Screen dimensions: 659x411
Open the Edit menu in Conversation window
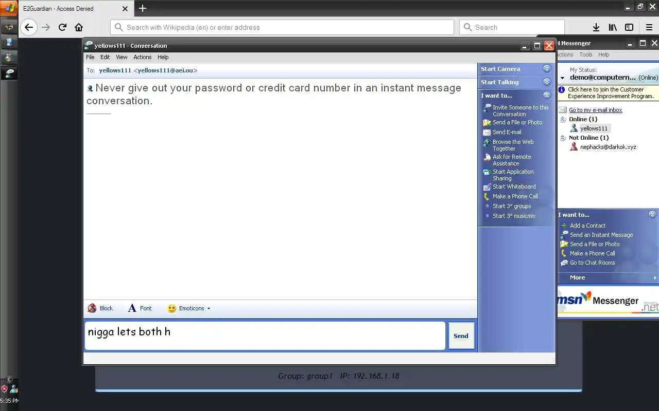pos(105,57)
